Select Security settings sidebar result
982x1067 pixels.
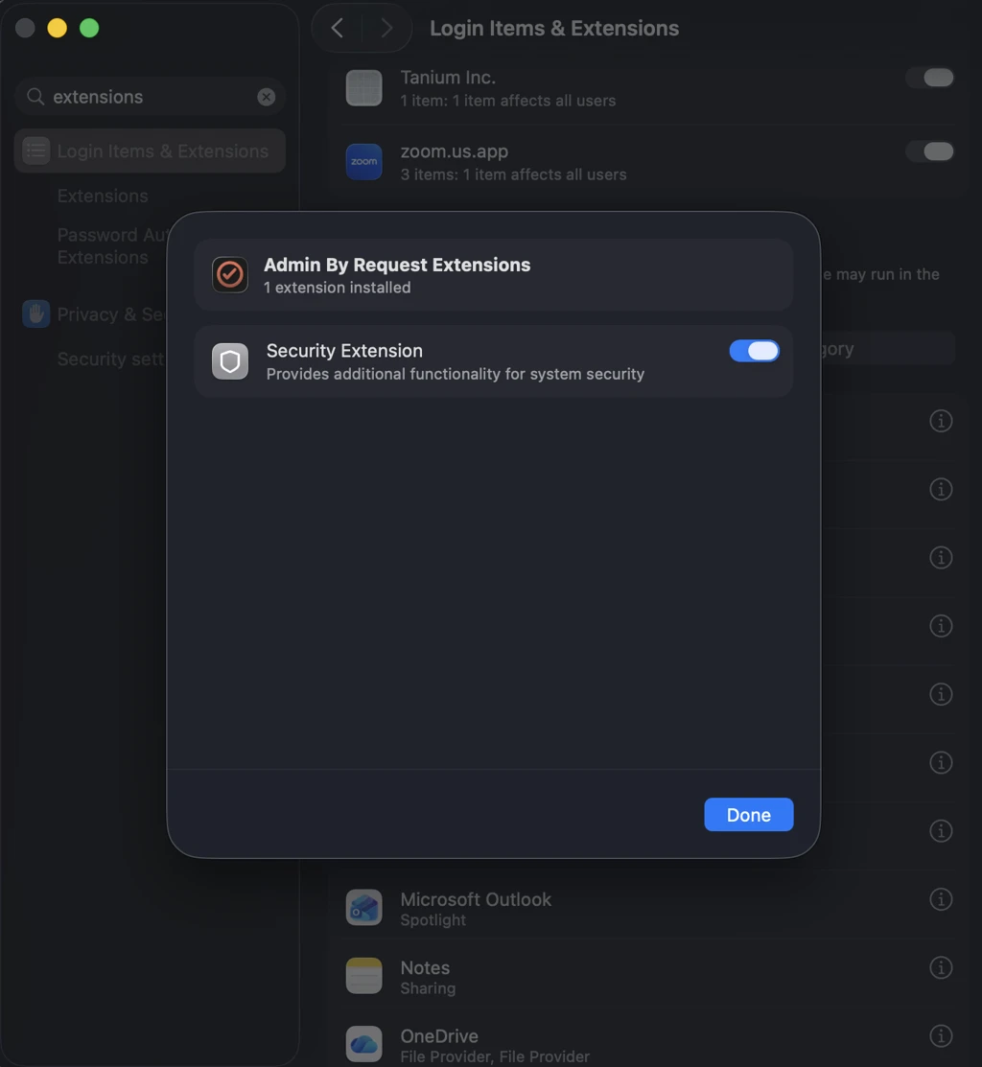[x=112, y=359]
